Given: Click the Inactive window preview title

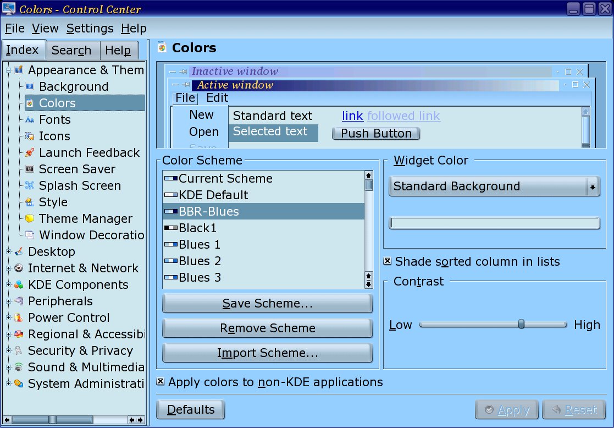Looking at the screenshot, I should (x=235, y=72).
